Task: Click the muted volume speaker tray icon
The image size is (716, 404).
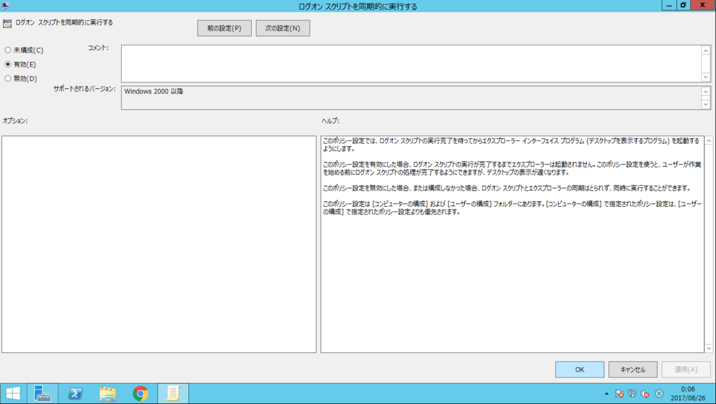Action: click(645, 394)
